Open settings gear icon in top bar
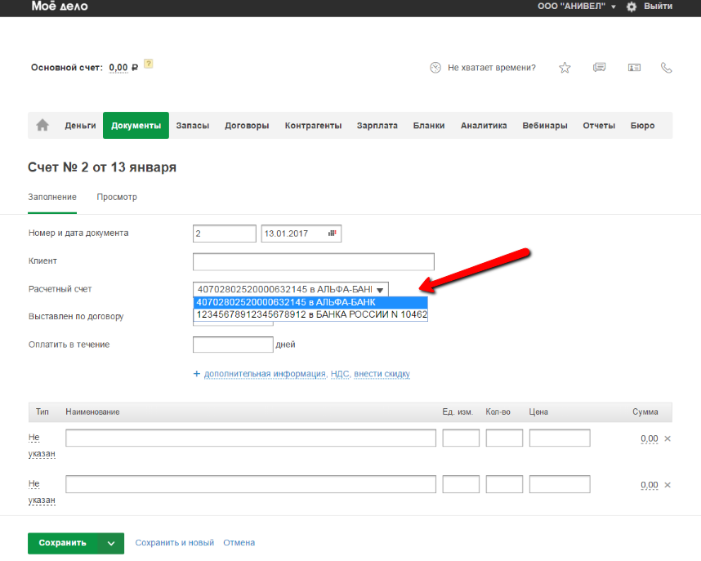 (631, 7)
